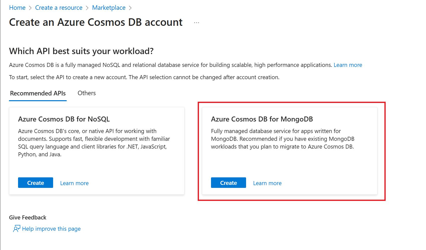Select the Recommended APIs tab
426x250 pixels.
coord(38,93)
